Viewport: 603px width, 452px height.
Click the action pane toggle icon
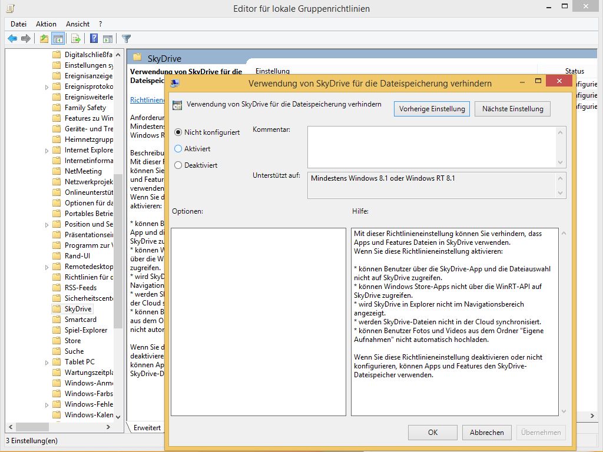tap(108, 38)
